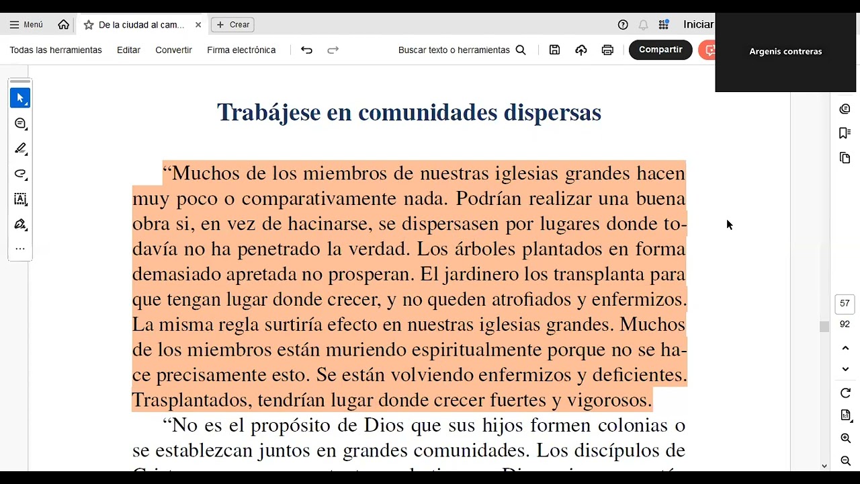Select the fill and sign pen tool
This screenshot has height=484, width=860.
tap(20, 225)
